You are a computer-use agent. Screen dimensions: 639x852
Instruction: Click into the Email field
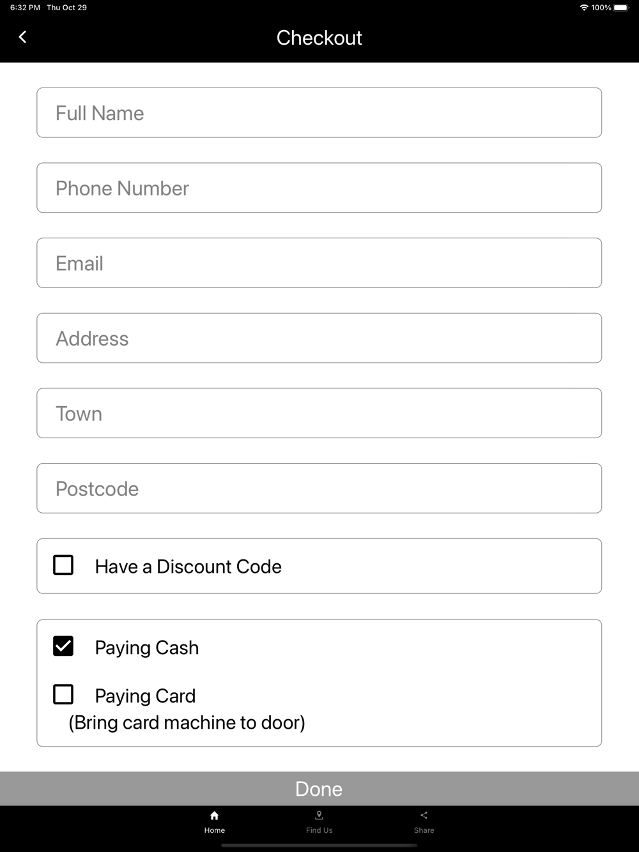pyautogui.click(x=319, y=263)
